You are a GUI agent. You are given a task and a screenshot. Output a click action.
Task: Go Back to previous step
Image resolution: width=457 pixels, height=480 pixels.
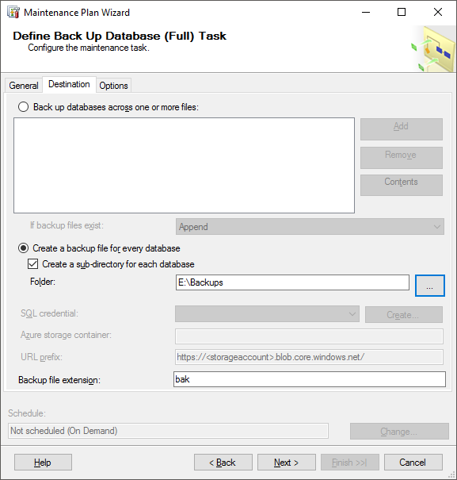pyautogui.click(x=223, y=463)
